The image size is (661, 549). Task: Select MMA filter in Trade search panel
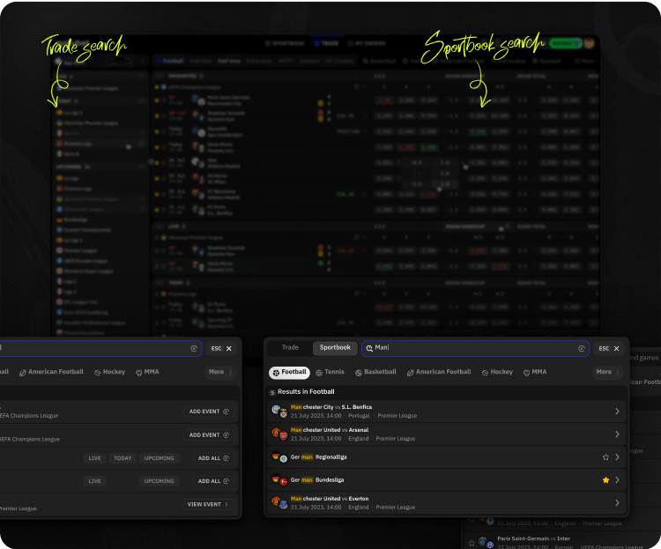pyautogui.click(x=147, y=373)
